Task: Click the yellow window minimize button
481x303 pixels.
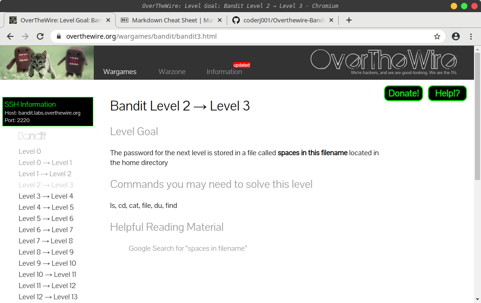Action: click(454, 6)
